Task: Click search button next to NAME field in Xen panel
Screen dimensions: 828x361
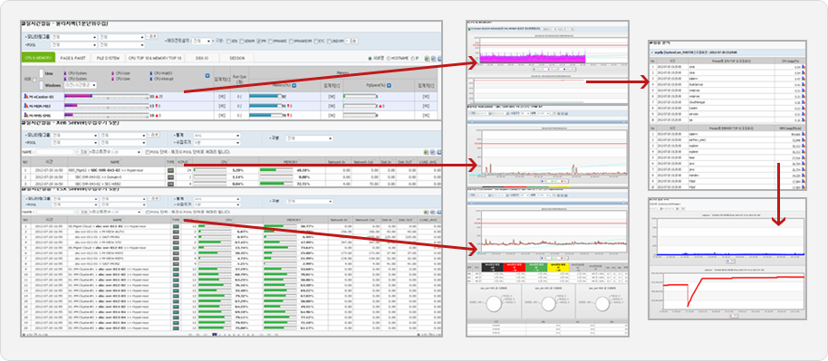Action: point(83,152)
